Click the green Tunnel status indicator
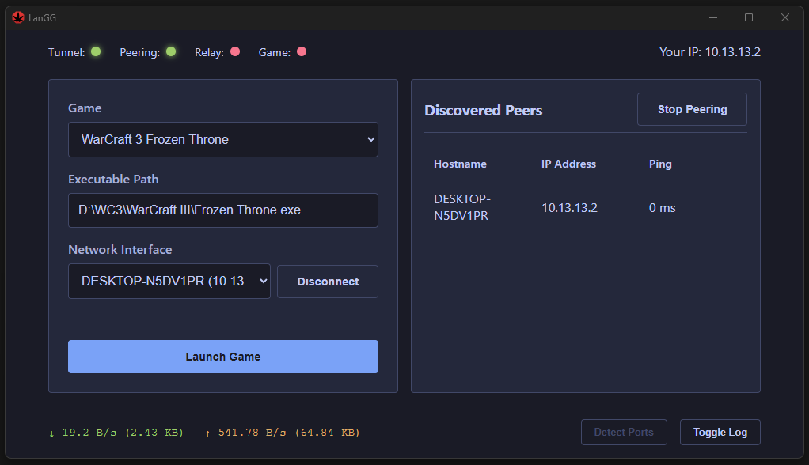The image size is (809, 465). pyautogui.click(x=96, y=52)
